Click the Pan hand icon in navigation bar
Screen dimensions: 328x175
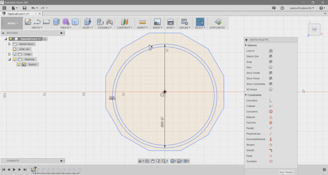(152, 161)
